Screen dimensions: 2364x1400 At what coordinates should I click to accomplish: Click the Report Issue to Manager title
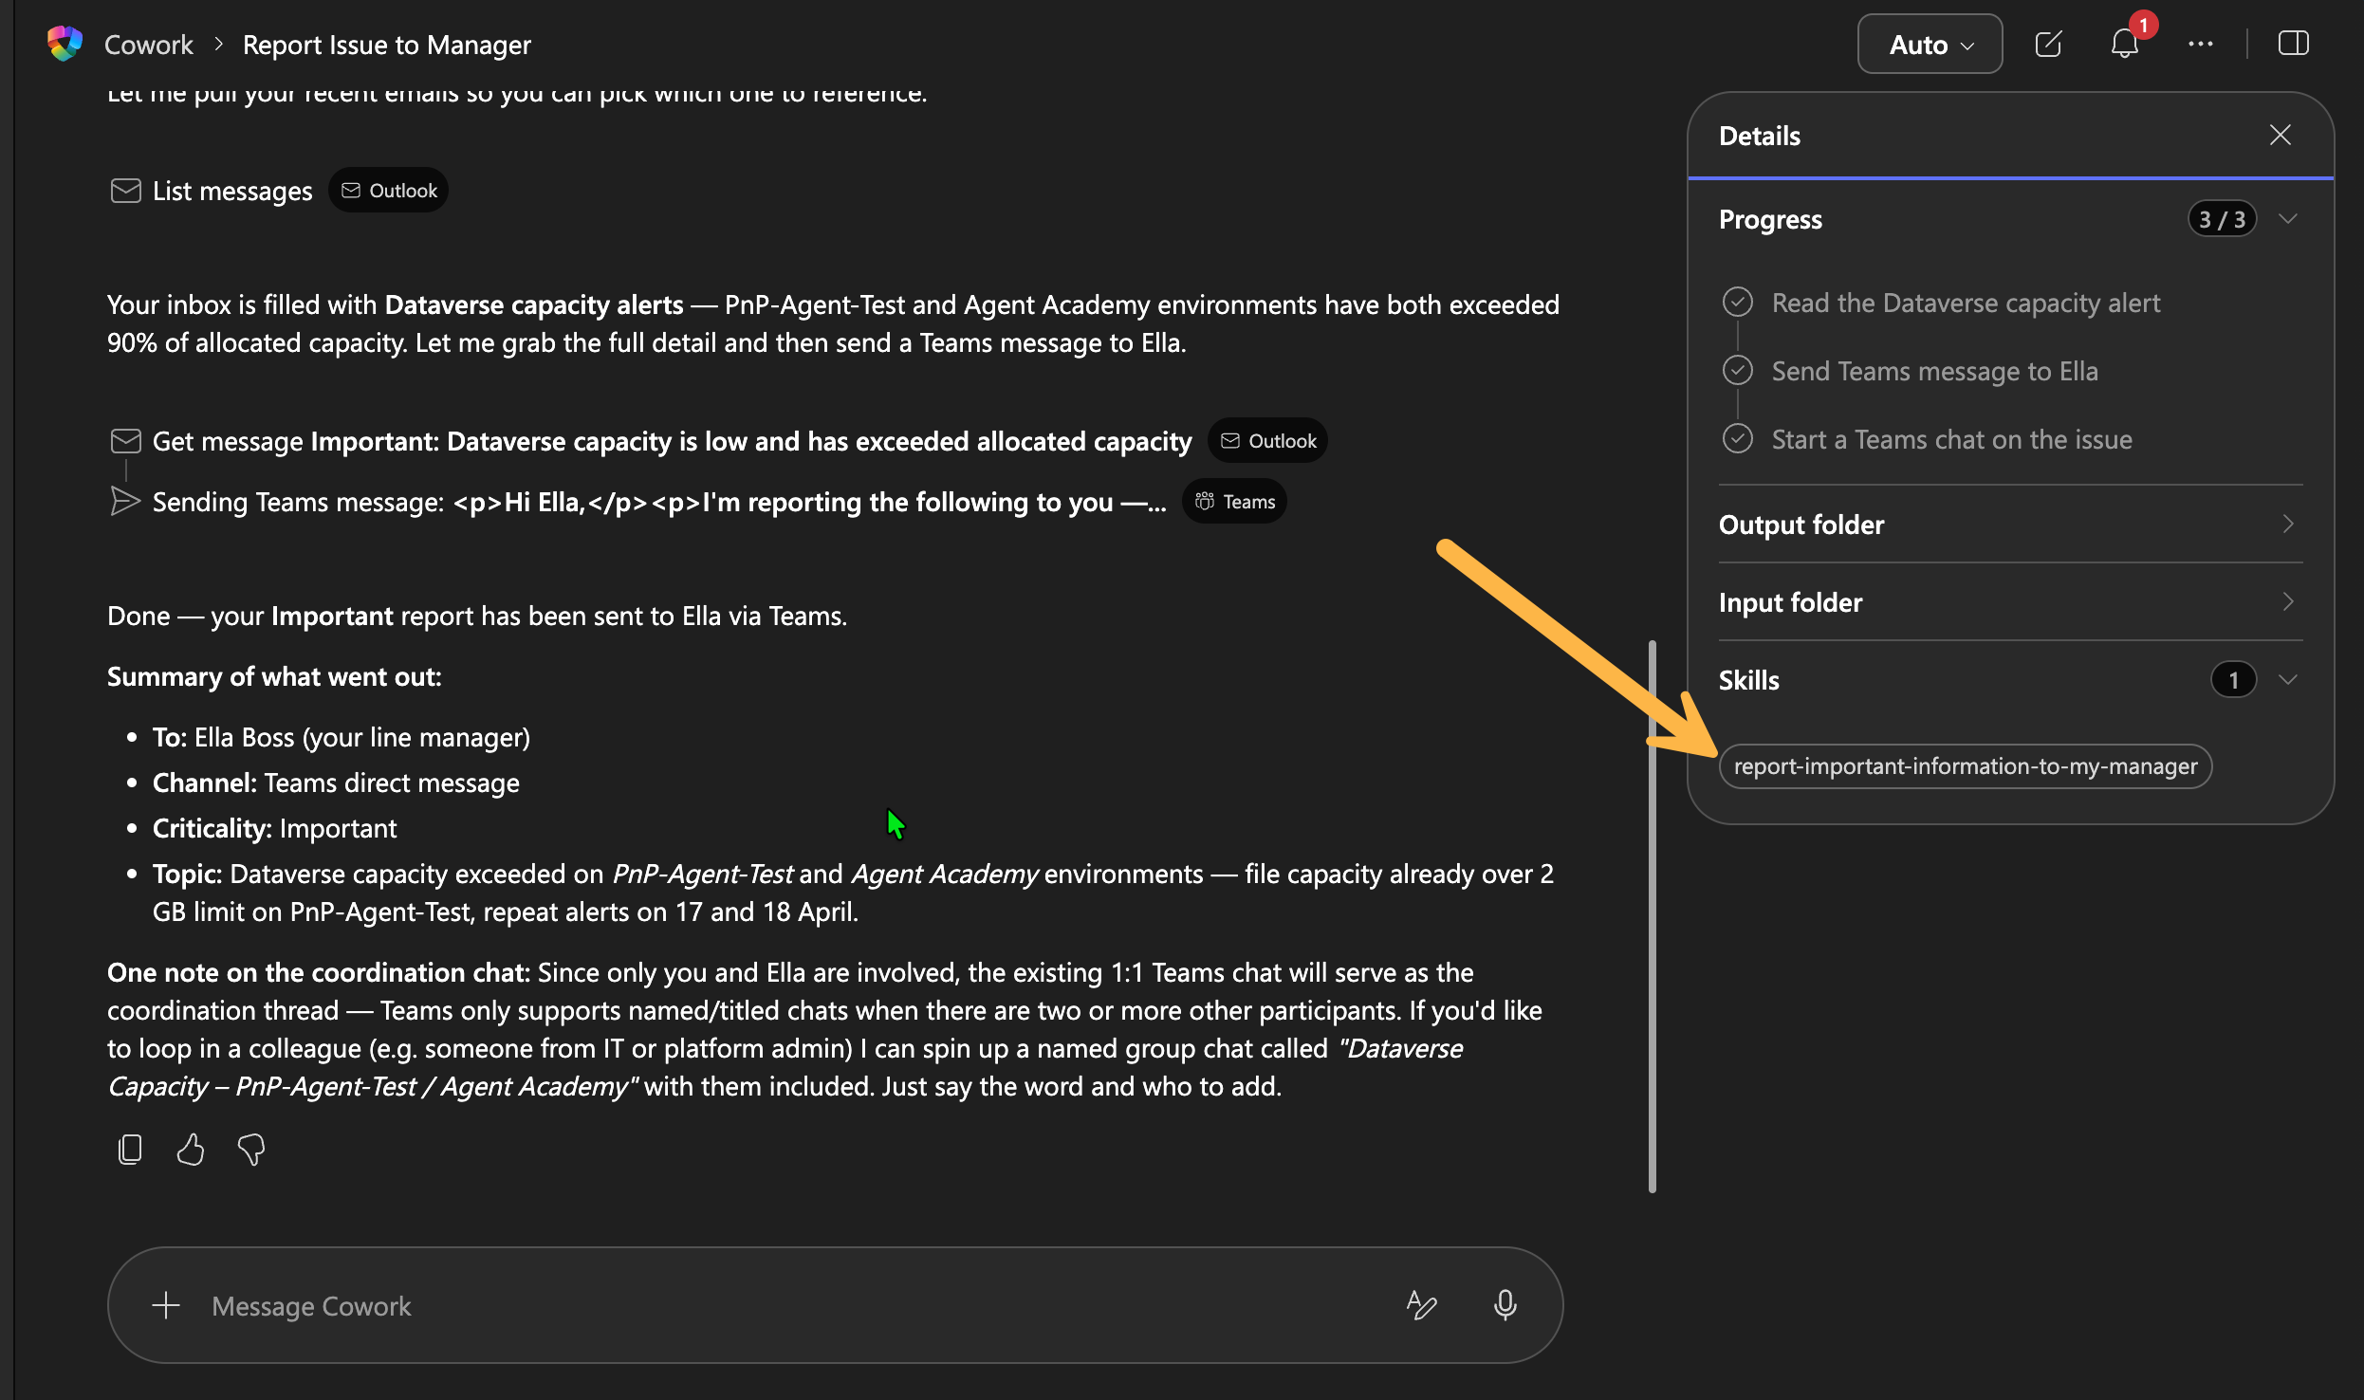click(x=387, y=45)
